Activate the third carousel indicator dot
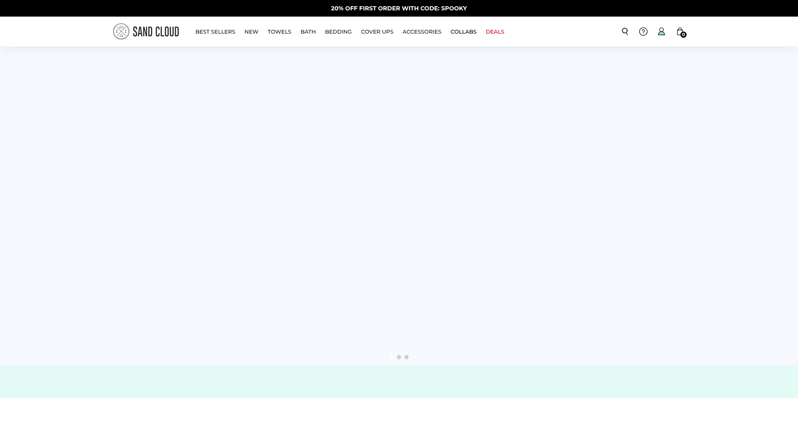Viewport: 798px width, 448px height. click(x=406, y=357)
